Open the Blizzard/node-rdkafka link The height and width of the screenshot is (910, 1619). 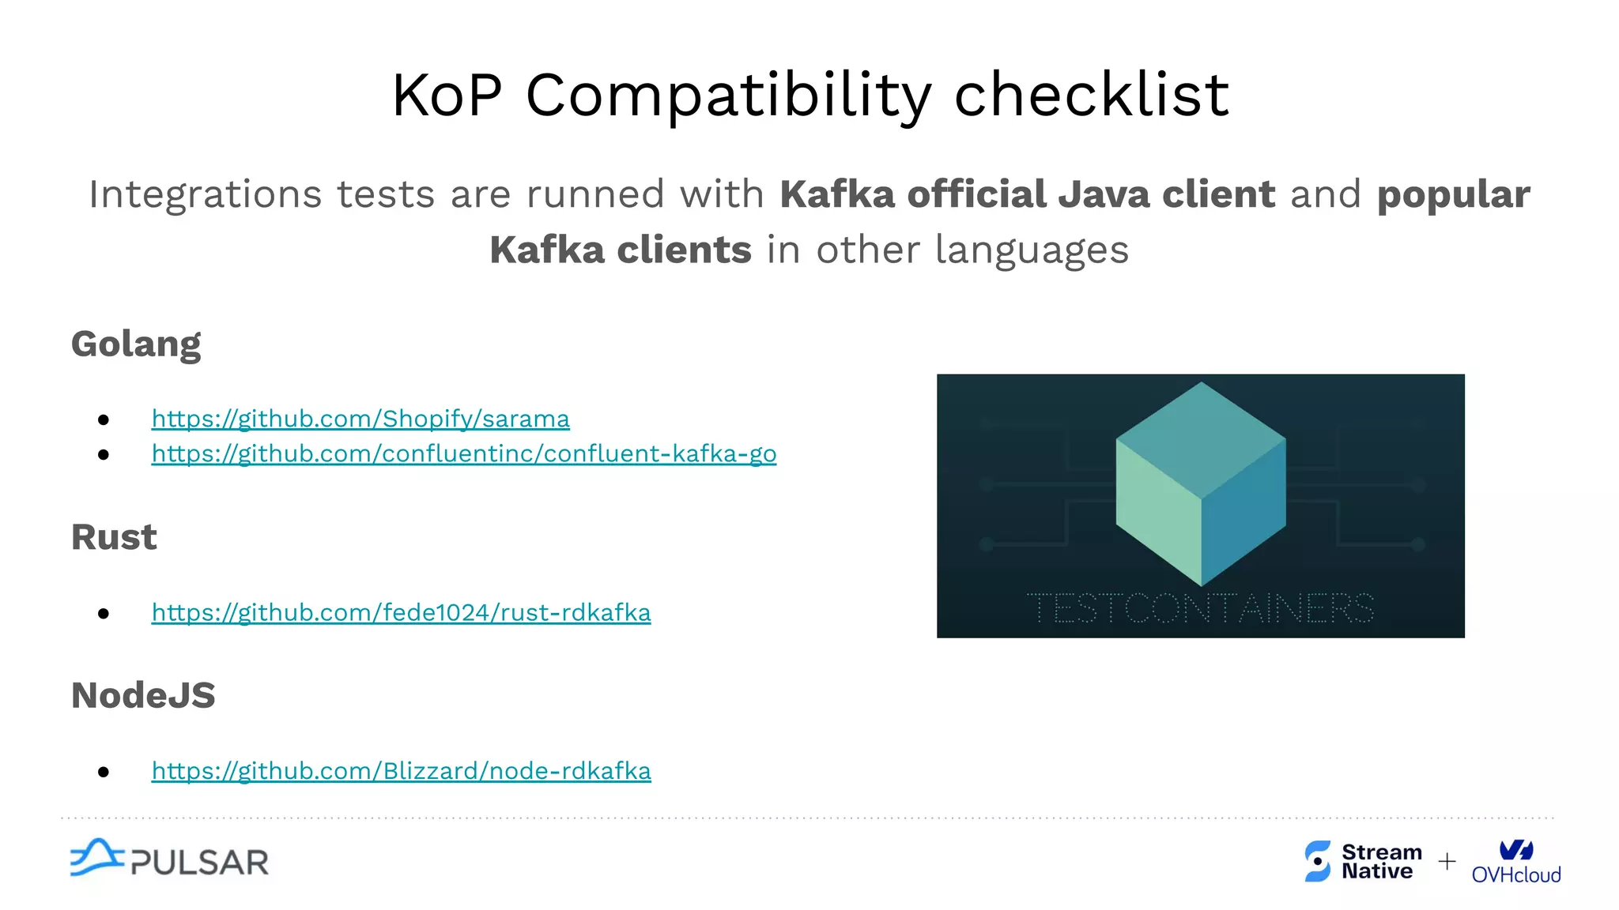click(x=401, y=770)
